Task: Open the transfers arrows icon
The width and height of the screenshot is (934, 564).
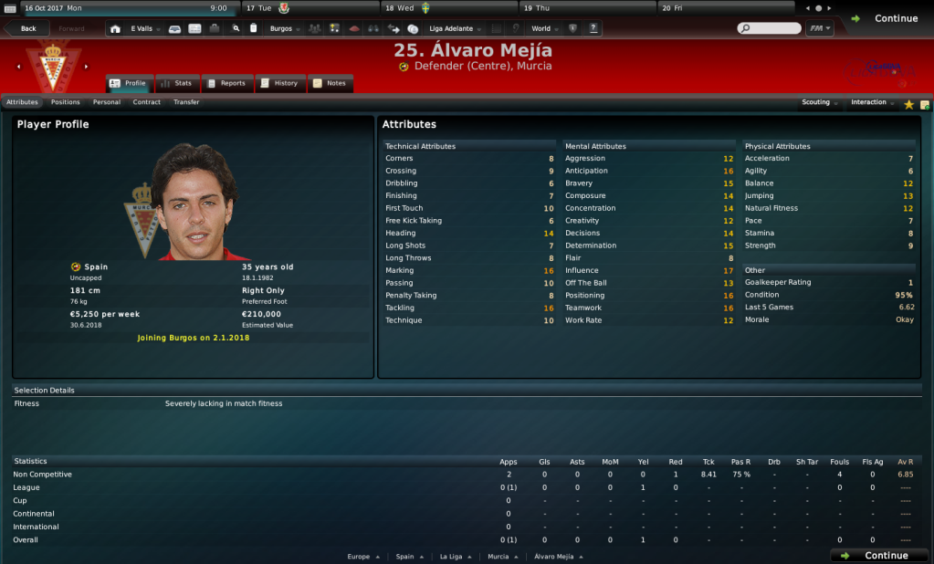Action: [x=394, y=28]
